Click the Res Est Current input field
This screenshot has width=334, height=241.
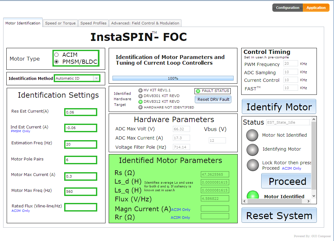[x=81, y=112]
